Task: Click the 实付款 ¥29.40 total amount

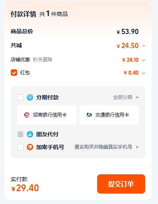Action: [25, 188]
